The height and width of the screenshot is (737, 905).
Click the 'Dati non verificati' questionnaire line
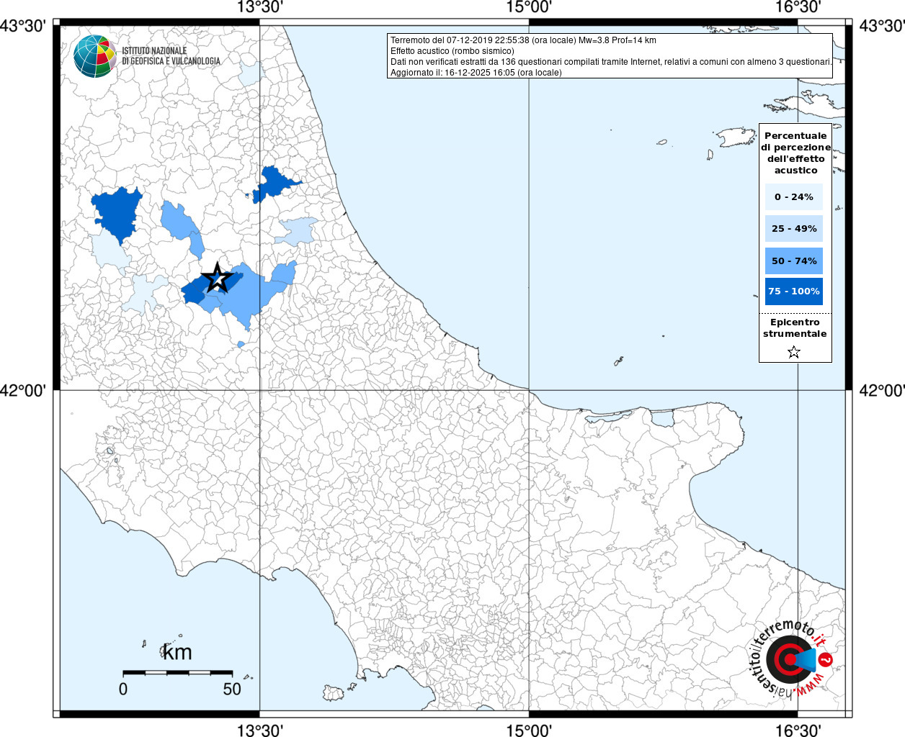point(611,62)
